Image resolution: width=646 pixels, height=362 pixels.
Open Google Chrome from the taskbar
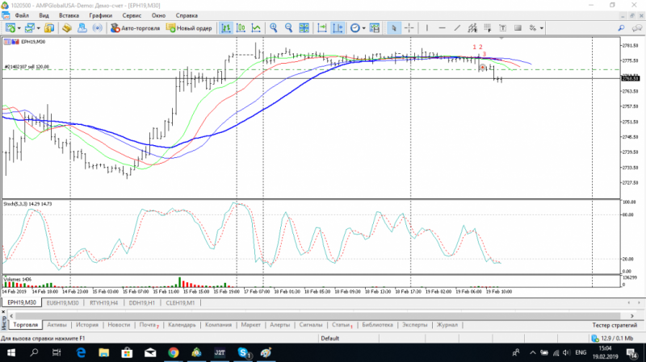pos(173,353)
